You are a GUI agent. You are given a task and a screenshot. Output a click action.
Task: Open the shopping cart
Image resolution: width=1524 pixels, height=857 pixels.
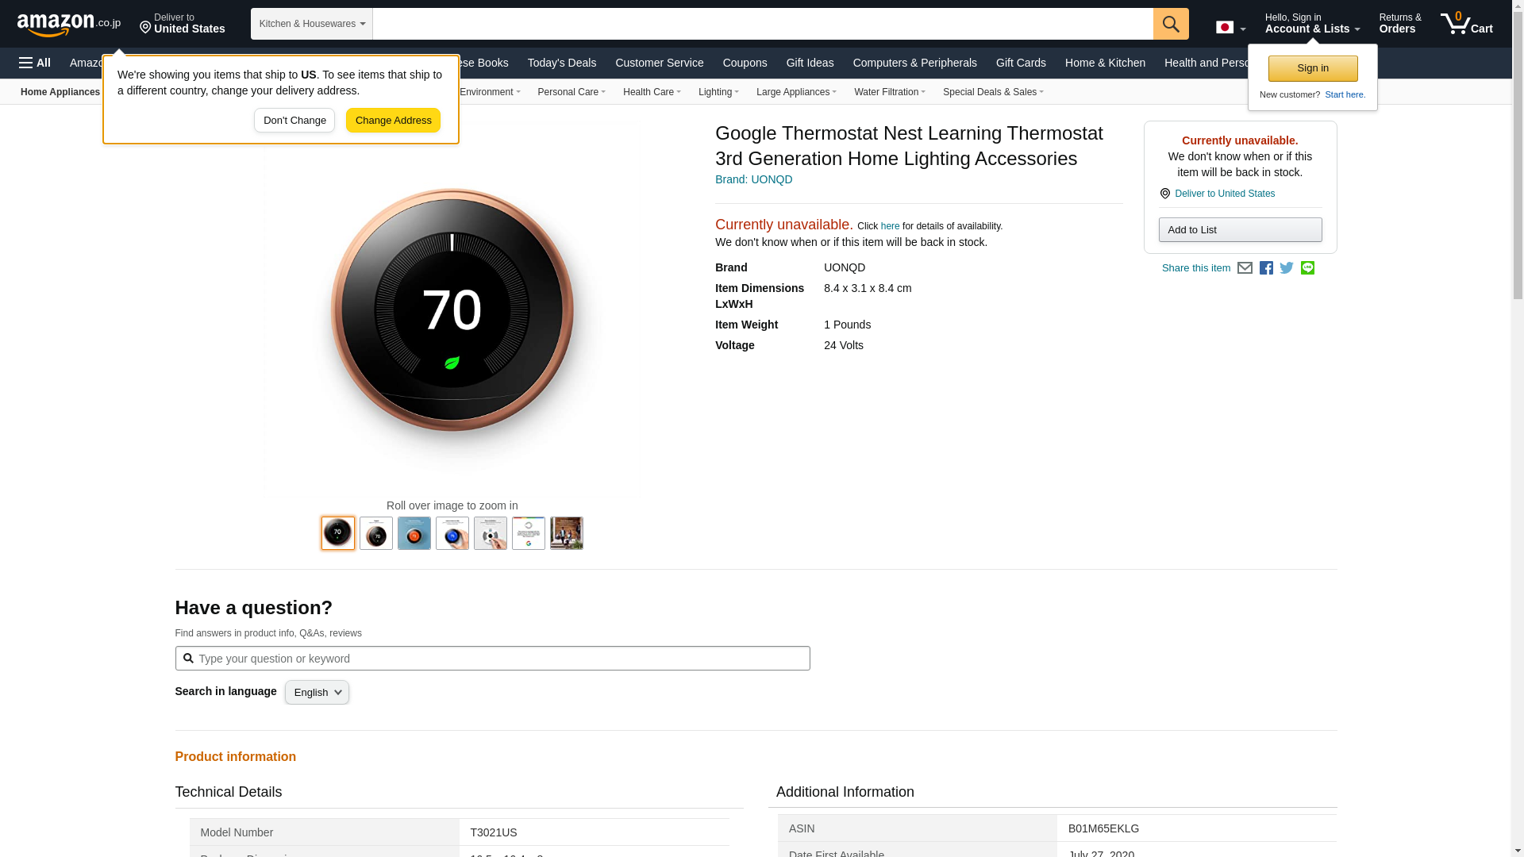click(x=1466, y=24)
